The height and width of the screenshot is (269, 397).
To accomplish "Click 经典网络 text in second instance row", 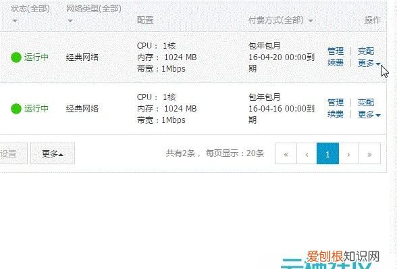I will tap(82, 109).
